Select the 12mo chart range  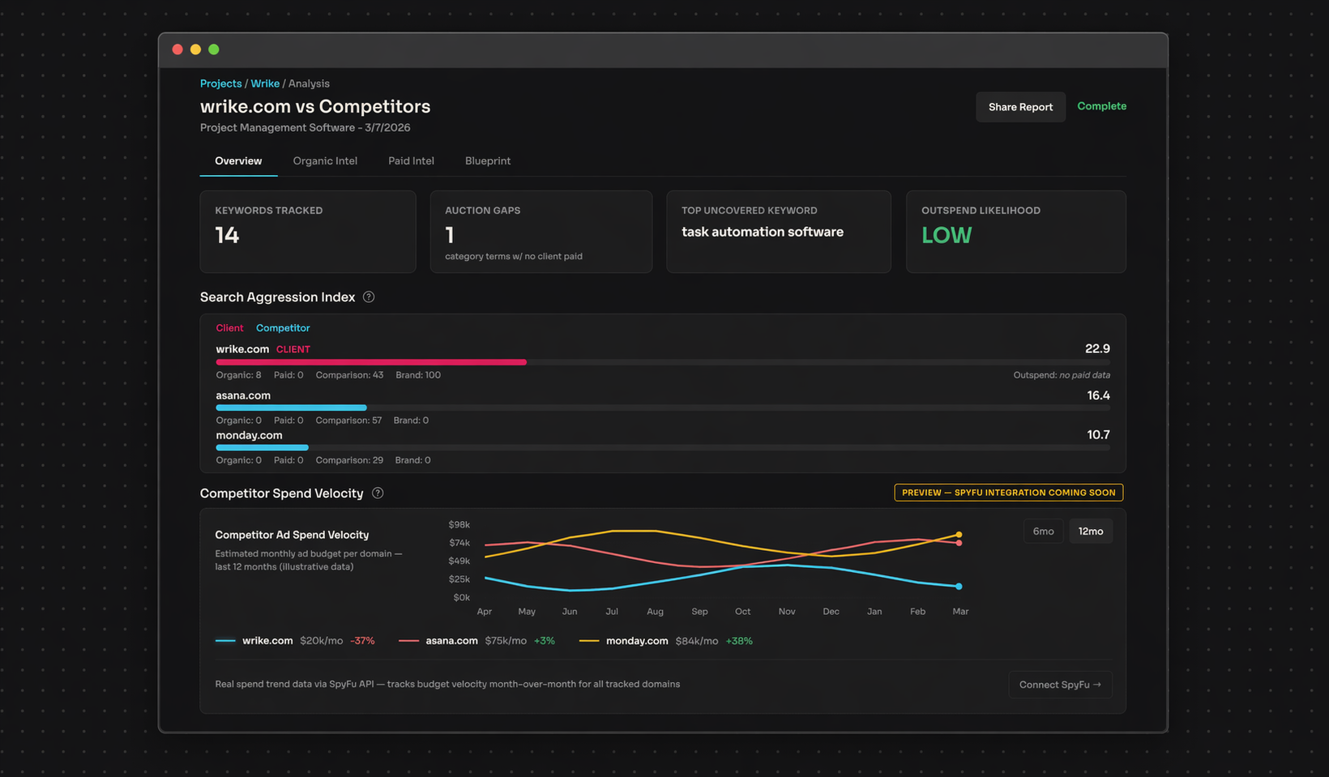[1091, 531]
